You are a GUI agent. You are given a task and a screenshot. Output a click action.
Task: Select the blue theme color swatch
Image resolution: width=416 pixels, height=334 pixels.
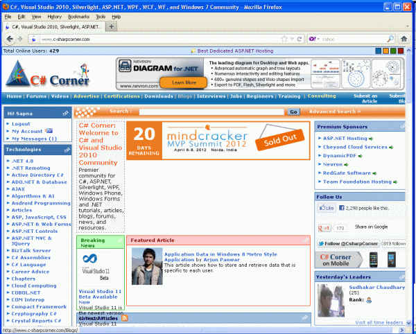(x=379, y=51)
